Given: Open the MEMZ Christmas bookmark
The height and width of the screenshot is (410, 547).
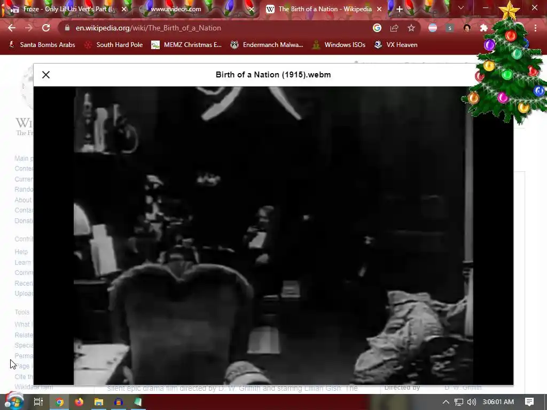Looking at the screenshot, I should 186,45.
